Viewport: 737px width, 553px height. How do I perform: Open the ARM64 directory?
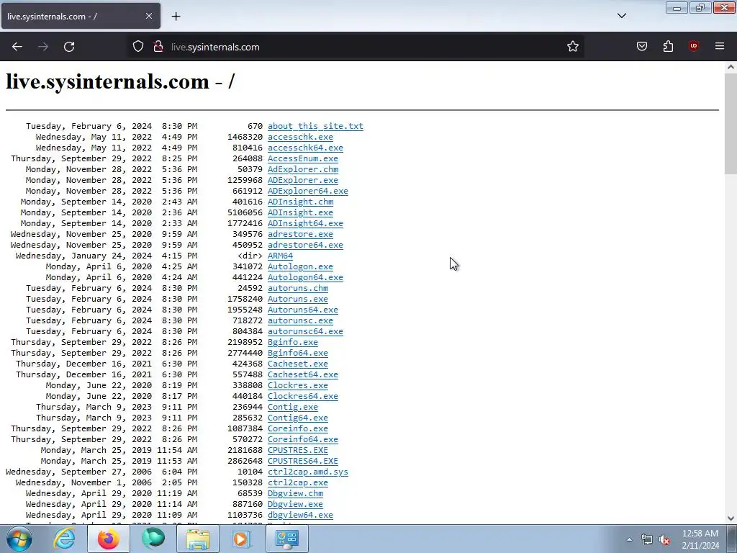[280, 256]
